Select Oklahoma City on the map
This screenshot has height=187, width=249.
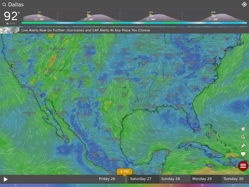[121, 80]
